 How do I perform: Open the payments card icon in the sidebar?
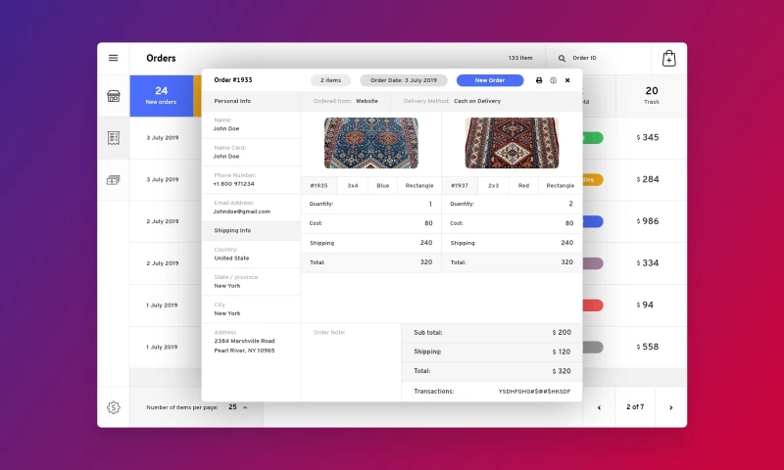(114, 180)
